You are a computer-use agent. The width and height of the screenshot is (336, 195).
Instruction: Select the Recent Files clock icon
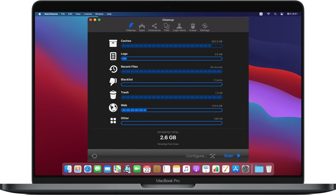coord(113,69)
